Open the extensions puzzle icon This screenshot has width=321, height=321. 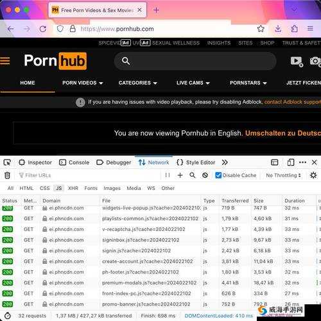pos(294,28)
